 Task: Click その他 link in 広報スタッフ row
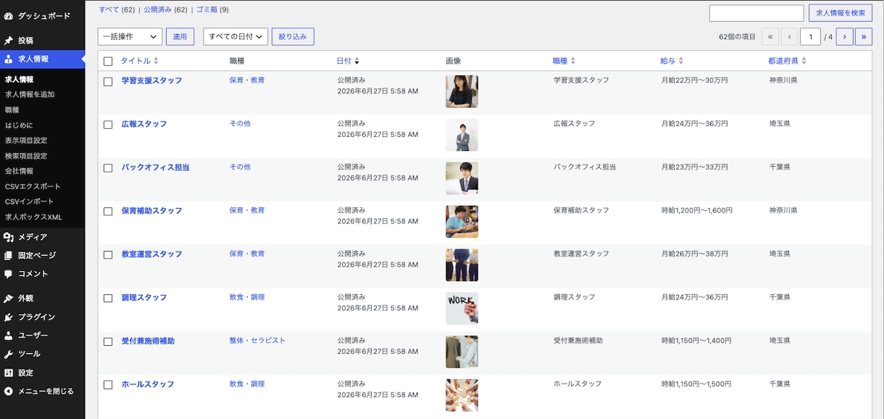(x=240, y=124)
